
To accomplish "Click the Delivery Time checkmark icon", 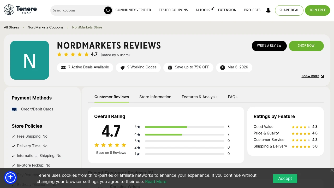I will point(13,146).
